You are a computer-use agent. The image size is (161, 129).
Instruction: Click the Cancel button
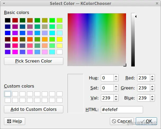pyautogui.click(x=122, y=121)
